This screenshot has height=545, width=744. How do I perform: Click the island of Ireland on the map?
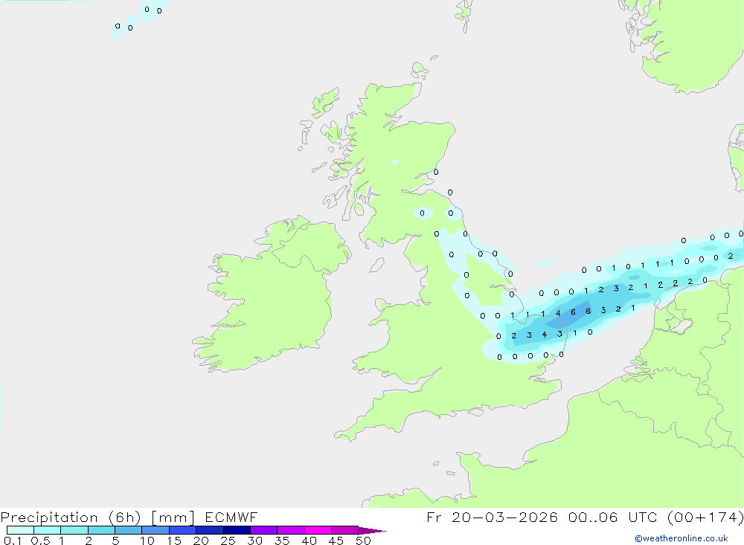[x=271, y=294]
